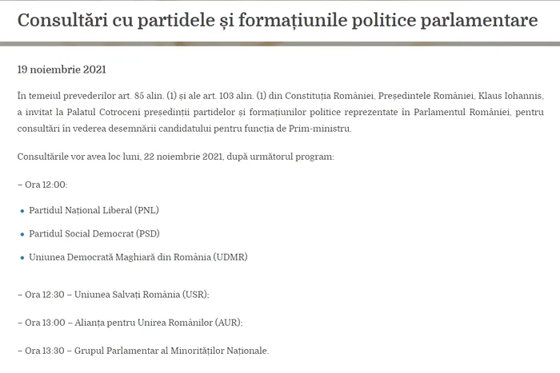
Task: Click the date 19 noiembrie 2021
Action: 61,69
